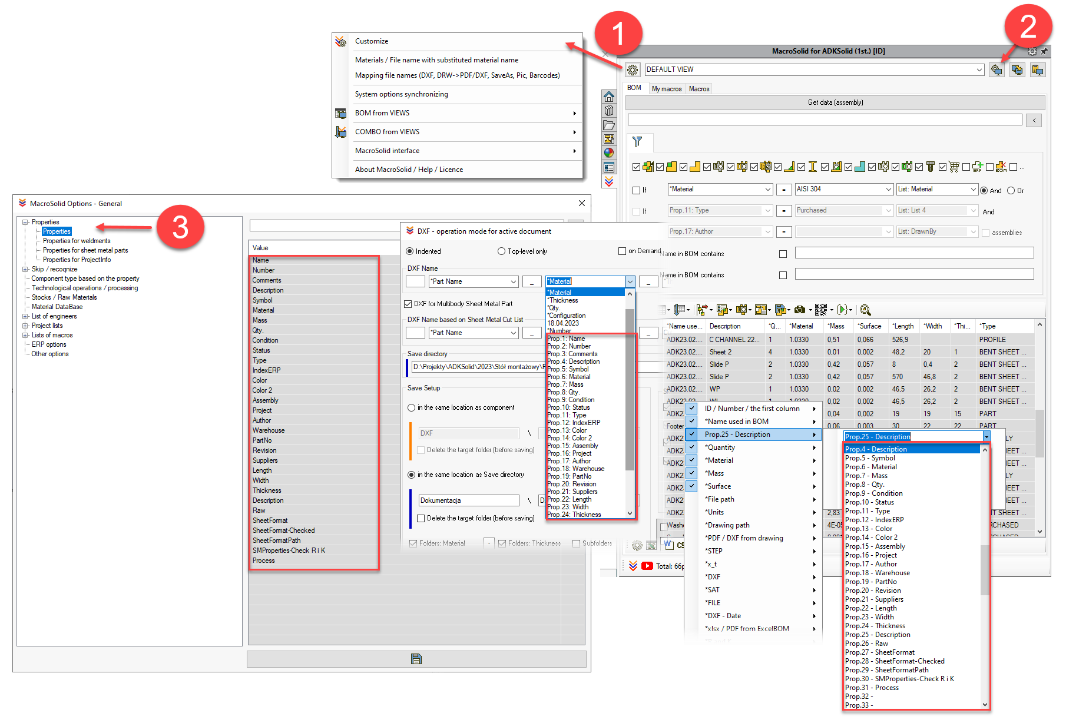Select the Top-level only radio button
The width and height of the screenshot is (1066, 723).
click(x=502, y=251)
